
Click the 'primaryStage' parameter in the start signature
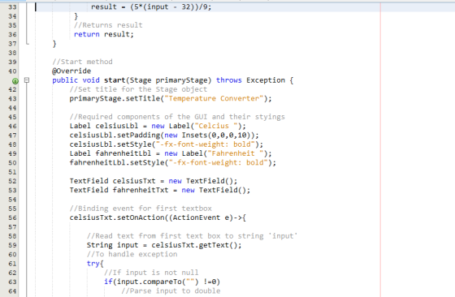181,80
